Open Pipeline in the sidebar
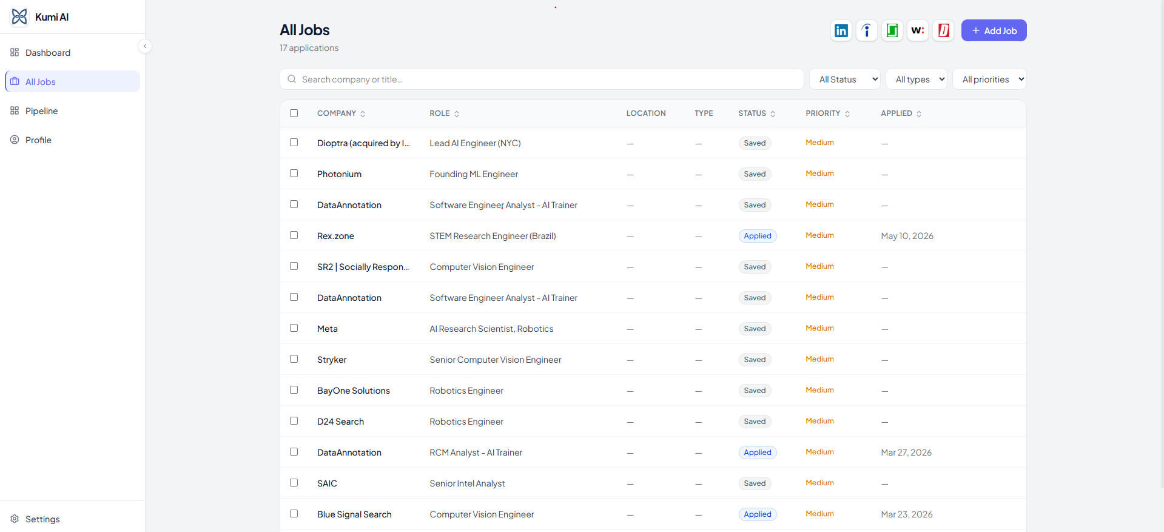 (x=72, y=111)
